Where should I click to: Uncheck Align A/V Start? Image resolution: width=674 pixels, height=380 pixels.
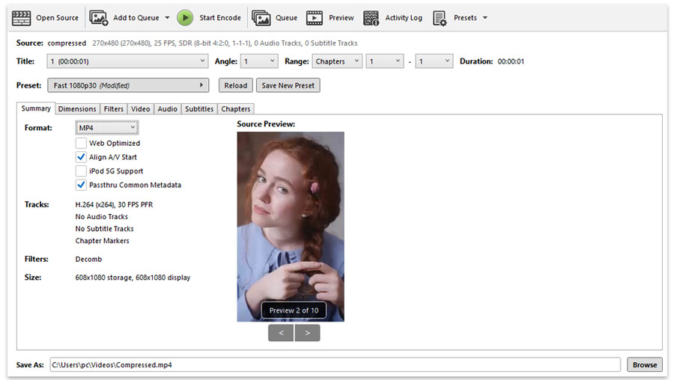[x=81, y=157]
